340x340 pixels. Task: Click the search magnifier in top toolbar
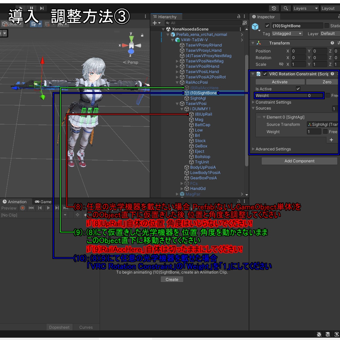286,8
